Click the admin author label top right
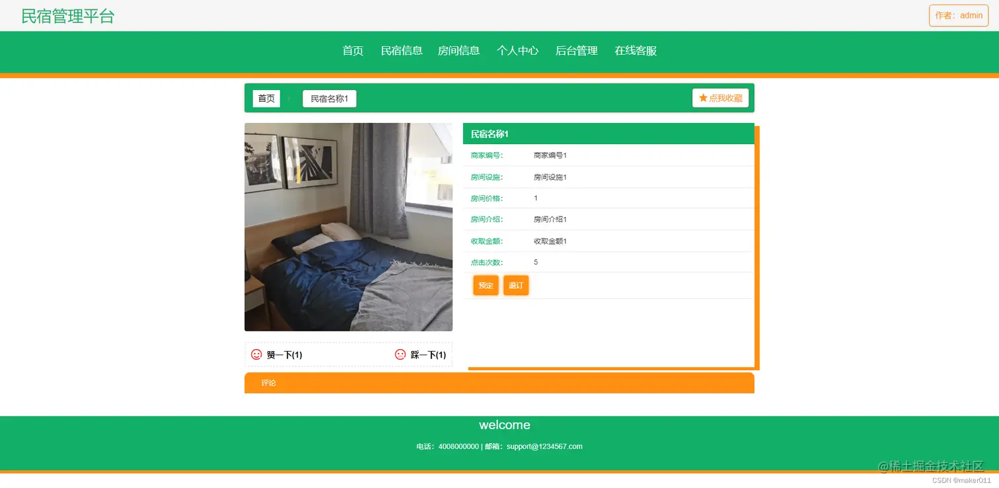 (957, 15)
